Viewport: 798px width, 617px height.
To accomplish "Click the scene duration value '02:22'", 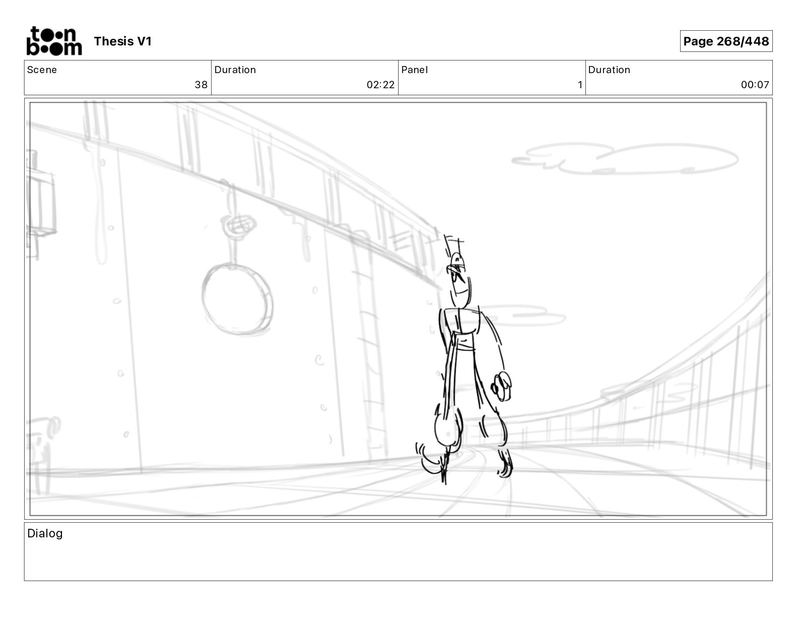I will (381, 85).
